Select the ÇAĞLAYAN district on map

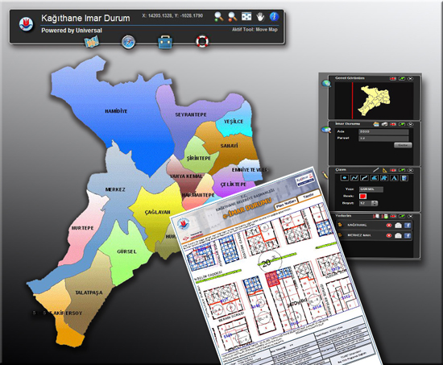coord(157,212)
